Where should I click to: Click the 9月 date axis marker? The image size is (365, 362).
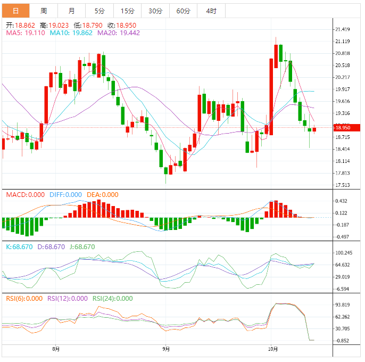pos(166,349)
